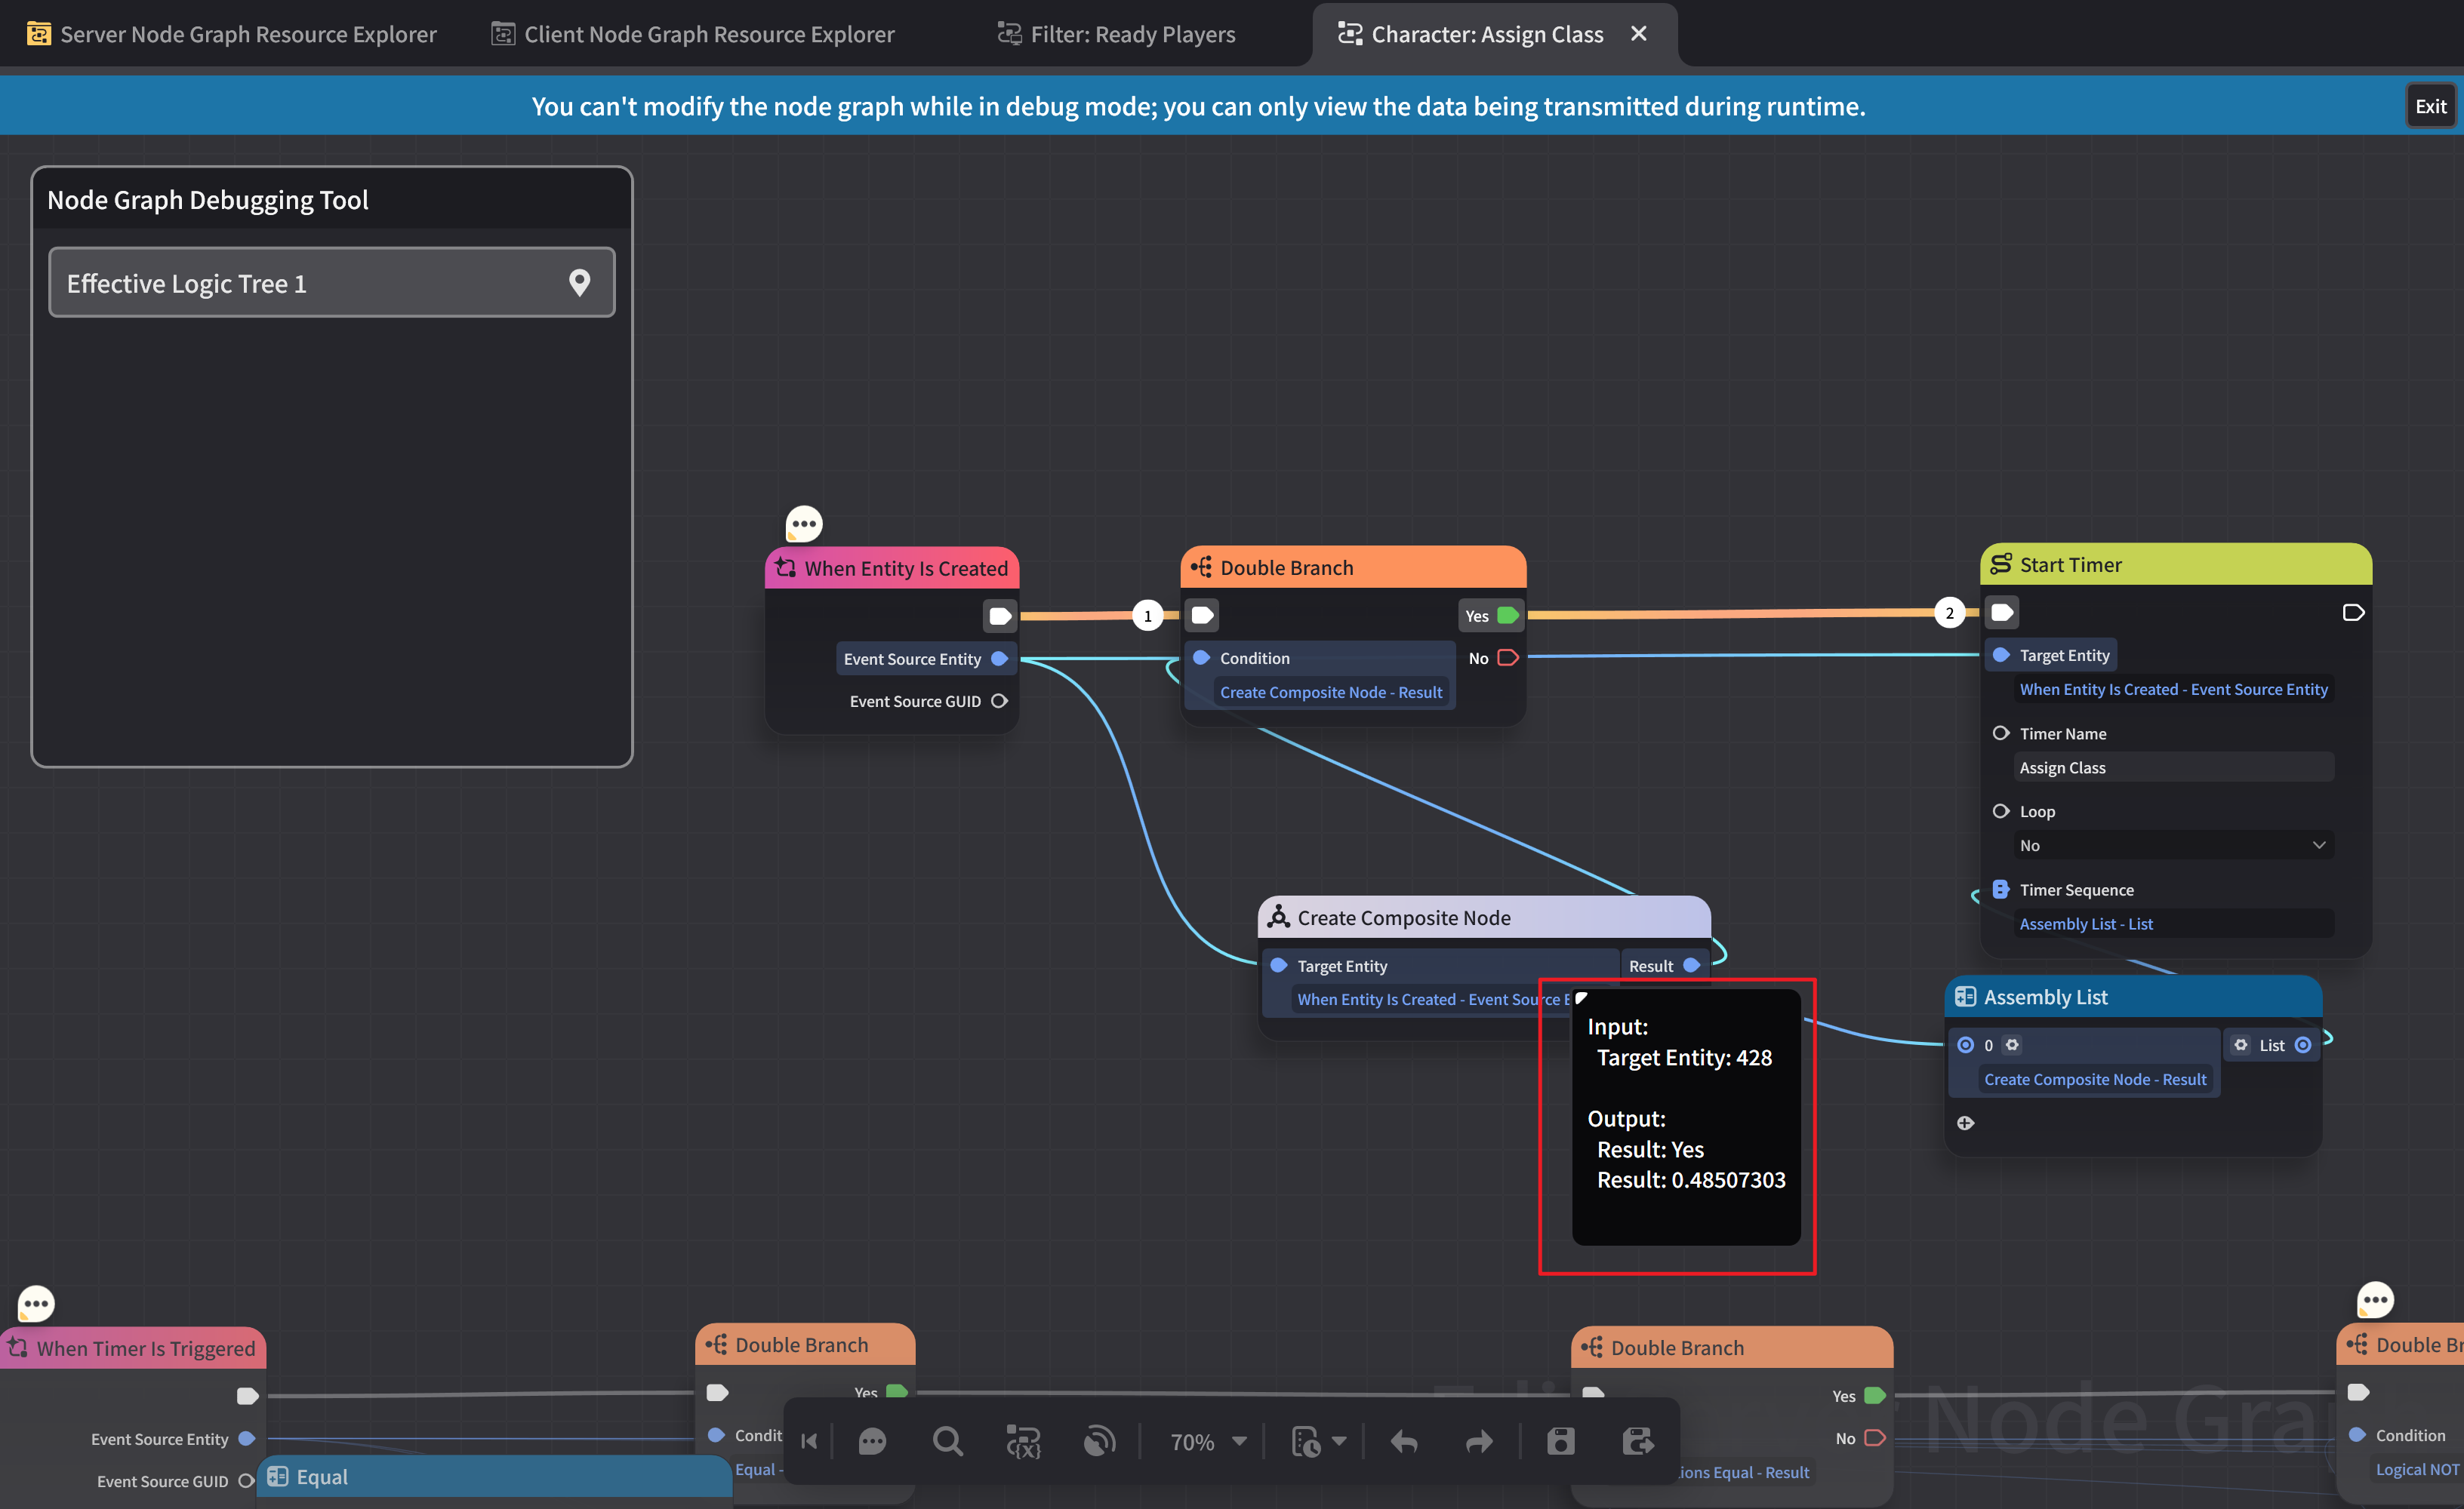Exit debug mode with the Exit button
2464x1509 pixels.
point(2430,106)
